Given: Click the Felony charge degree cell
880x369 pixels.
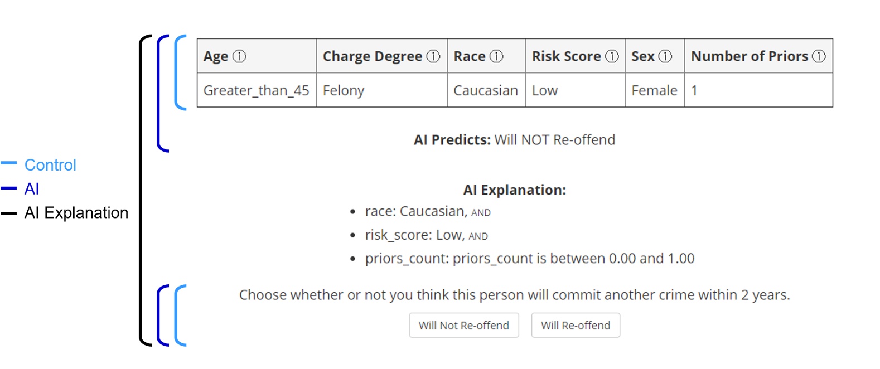Looking at the screenshot, I should click(x=344, y=90).
